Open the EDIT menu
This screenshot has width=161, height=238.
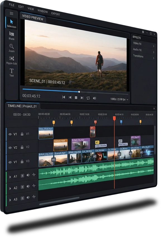(21, 7)
